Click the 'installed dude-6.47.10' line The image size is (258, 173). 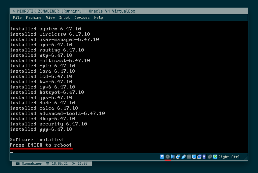[43, 103]
